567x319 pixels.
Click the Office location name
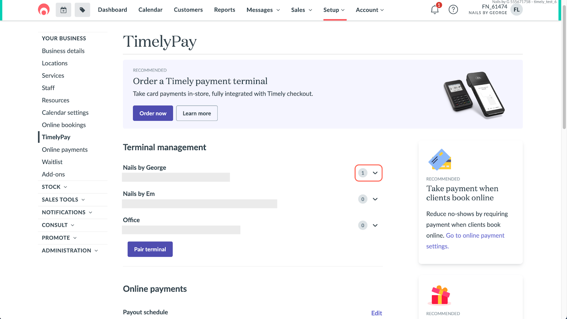pos(131,220)
